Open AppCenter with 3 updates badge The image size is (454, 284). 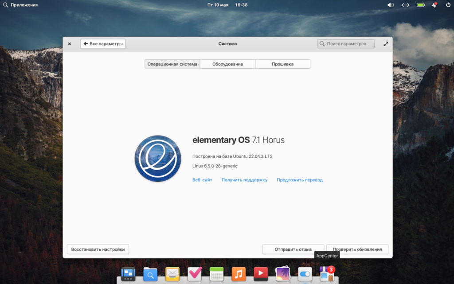(x=327, y=274)
